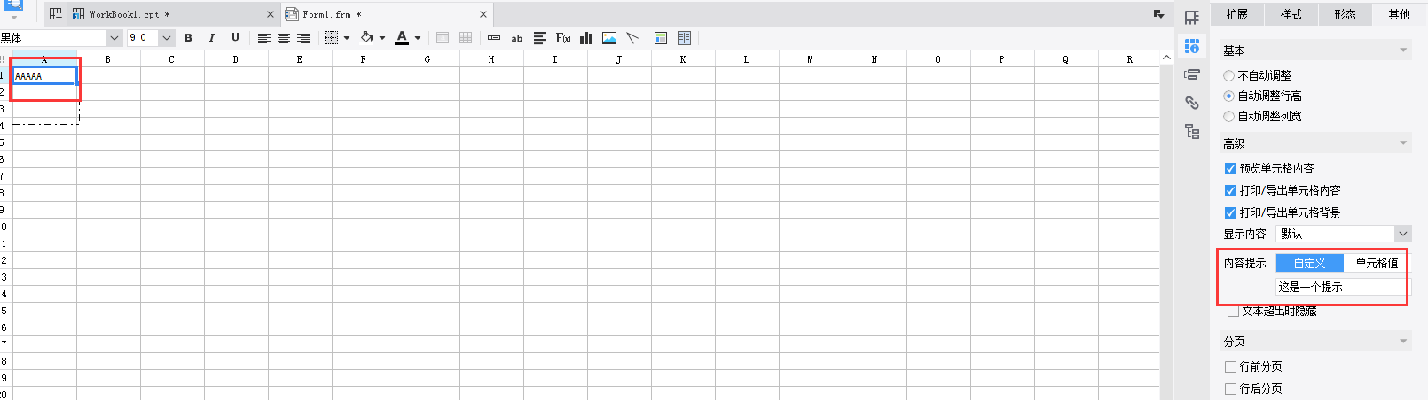Screen dimensions: 1428x400
Task: Select the 自动调整列宽 radio option
Action: click(1228, 117)
